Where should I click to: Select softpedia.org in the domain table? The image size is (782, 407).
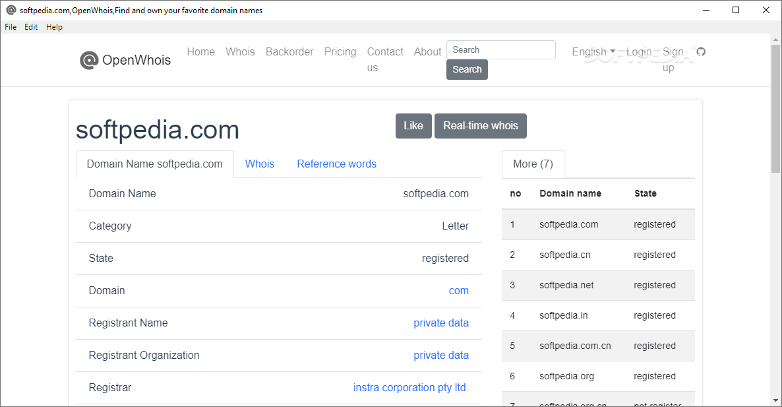click(566, 377)
